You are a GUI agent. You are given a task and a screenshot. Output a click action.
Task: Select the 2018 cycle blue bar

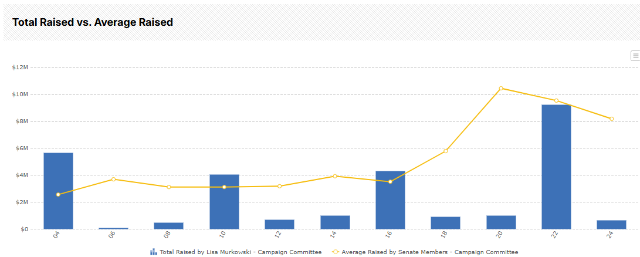(x=446, y=223)
